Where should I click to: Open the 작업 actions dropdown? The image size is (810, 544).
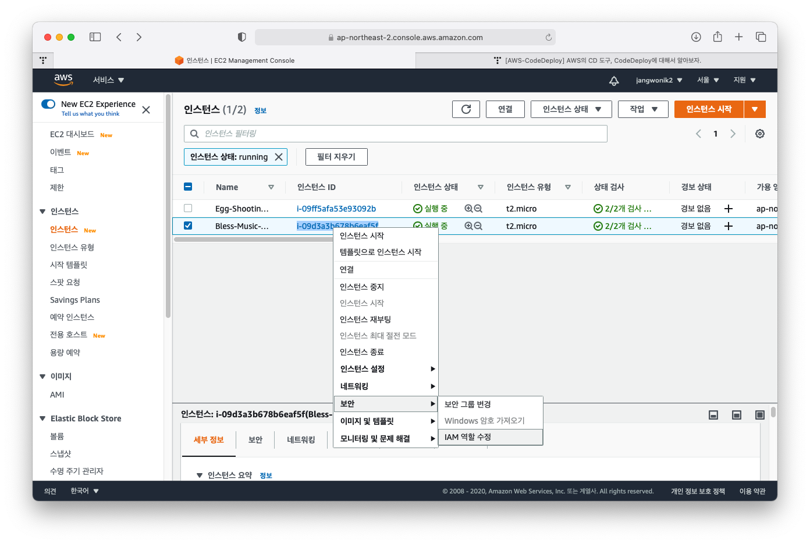[x=643, y=109]
